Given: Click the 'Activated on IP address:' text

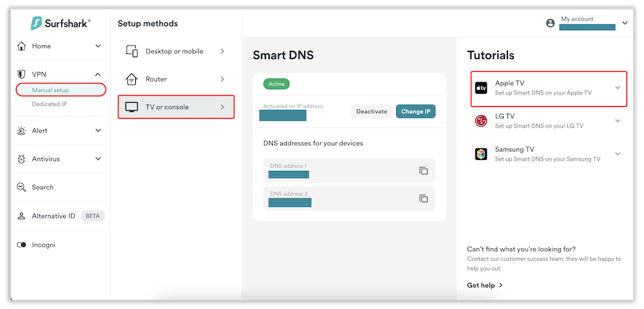Looking at the screenshot, I should (294, 106).
